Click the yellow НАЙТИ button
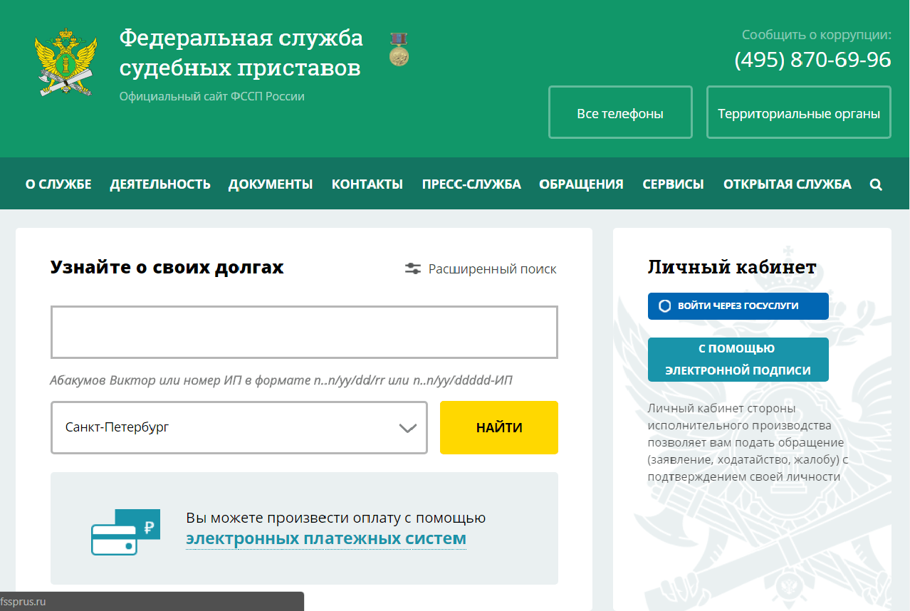The width and height of the screenshot is (910, 611). [x=499, y=427]
